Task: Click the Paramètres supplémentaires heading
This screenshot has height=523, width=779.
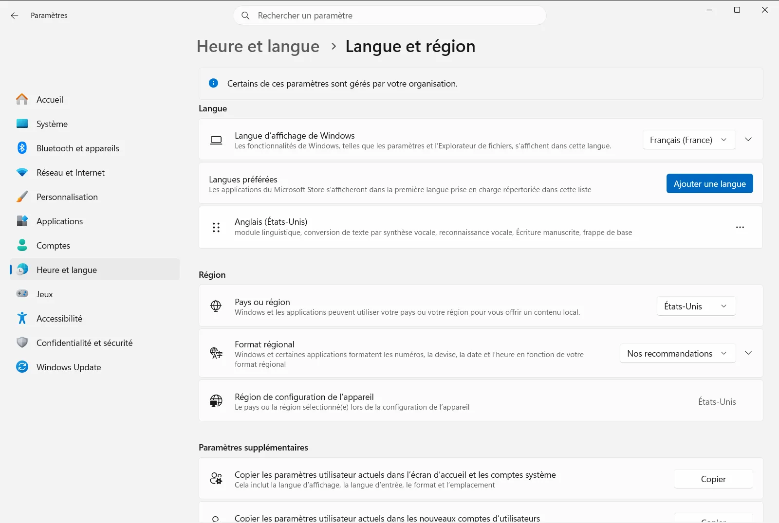Action: coord(253,448)
